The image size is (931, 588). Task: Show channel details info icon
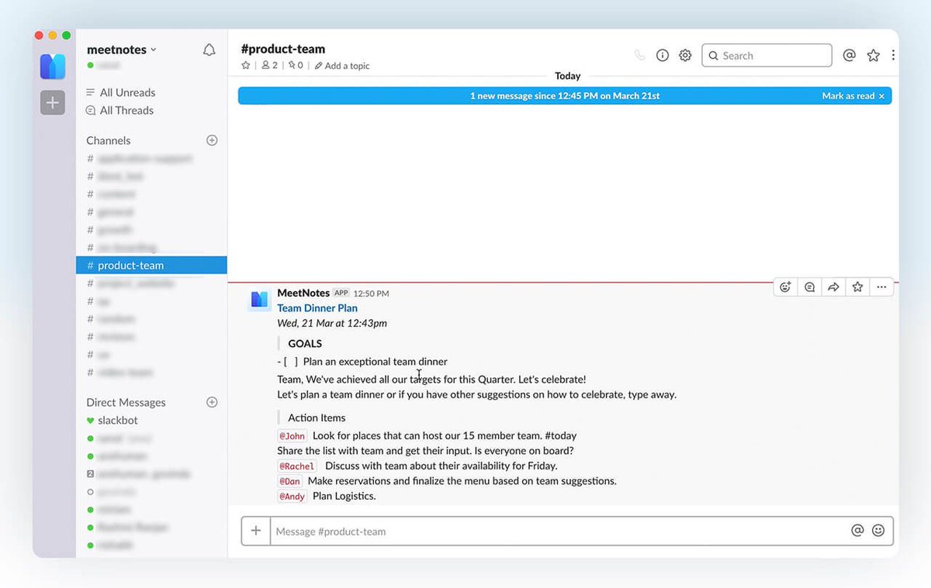click(663, 56)
